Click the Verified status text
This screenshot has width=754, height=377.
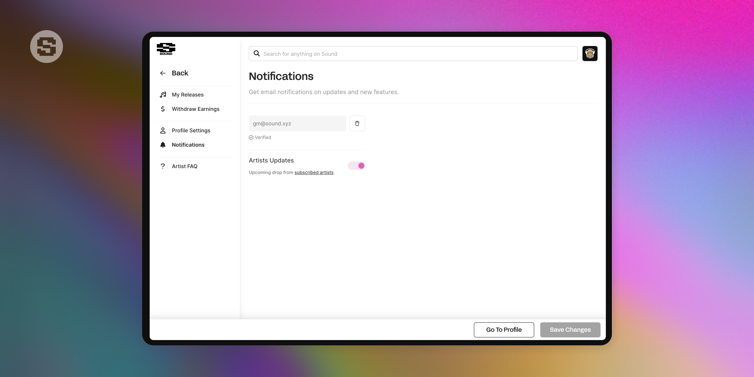click(263, 138)
